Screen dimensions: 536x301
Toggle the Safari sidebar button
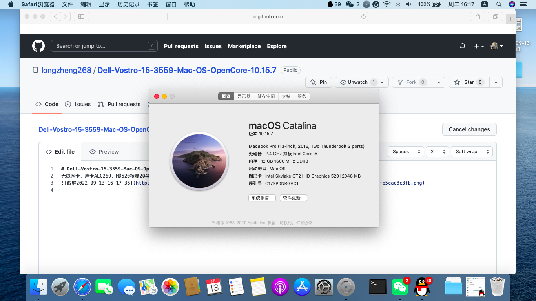coord(82,16)
